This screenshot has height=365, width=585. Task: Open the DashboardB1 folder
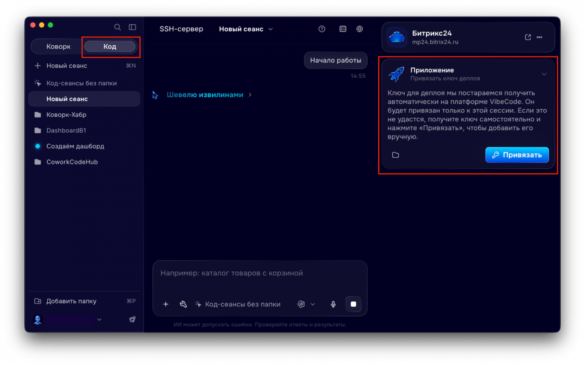pyautogui.click(x=84, y=130)
